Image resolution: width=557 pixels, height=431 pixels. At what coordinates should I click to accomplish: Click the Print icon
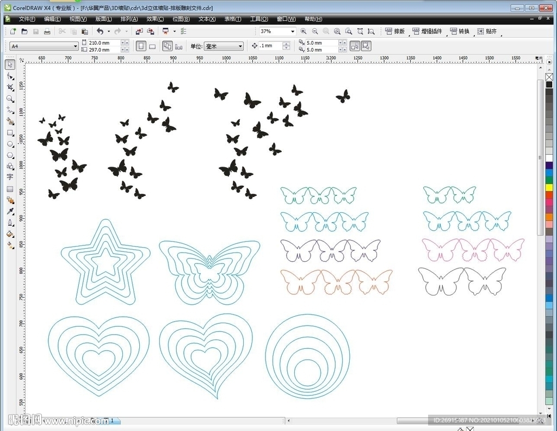click(47, 31)
